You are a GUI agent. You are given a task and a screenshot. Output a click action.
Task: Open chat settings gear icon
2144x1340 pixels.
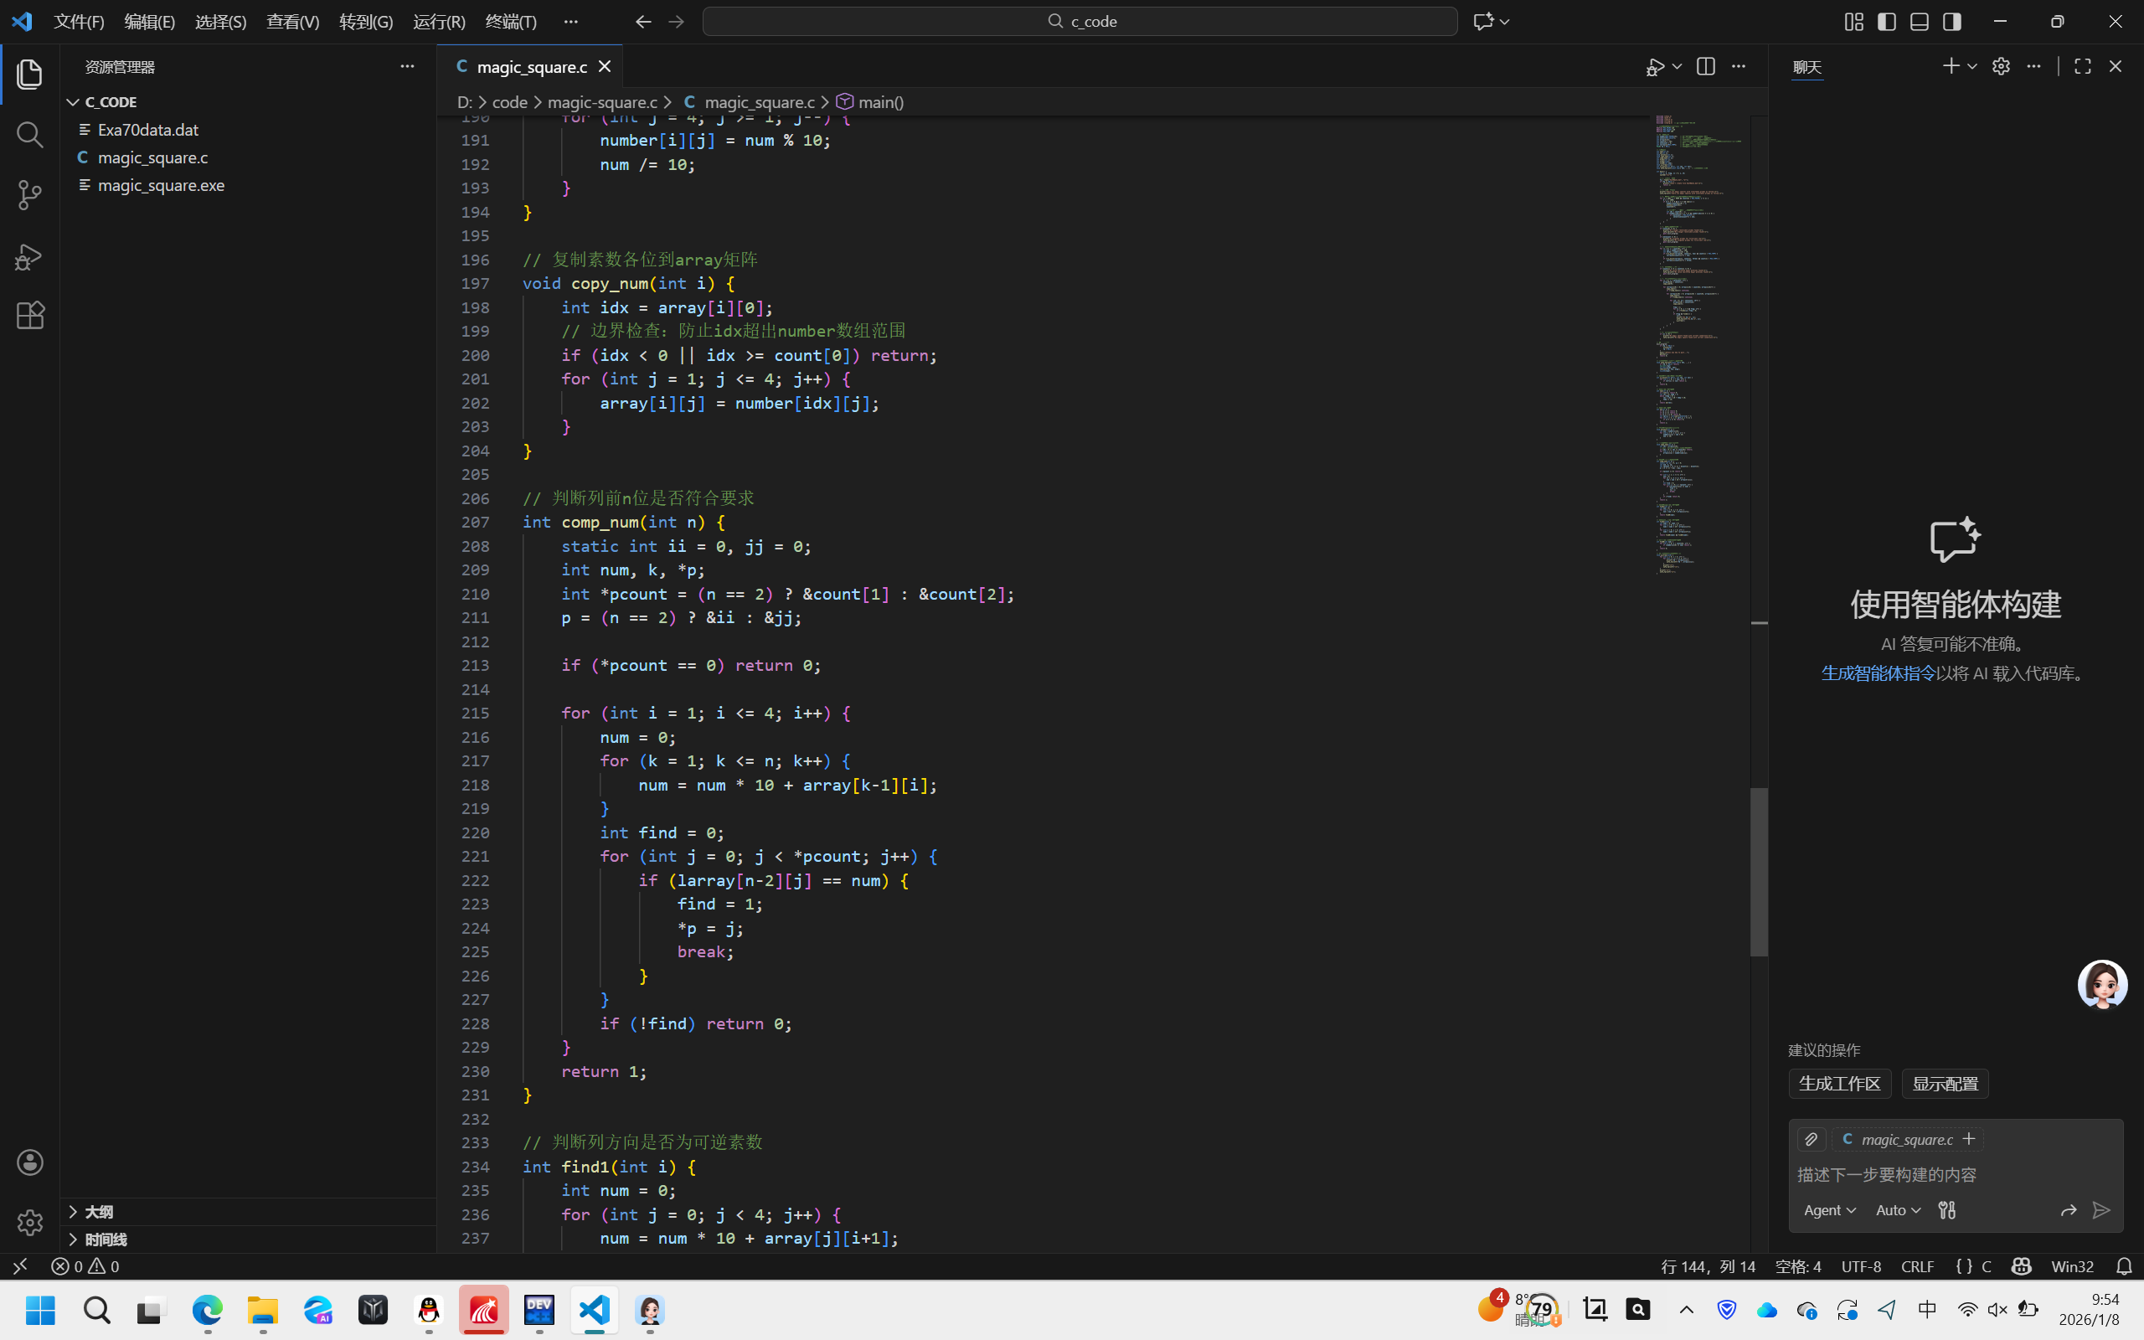(2001, 66)
